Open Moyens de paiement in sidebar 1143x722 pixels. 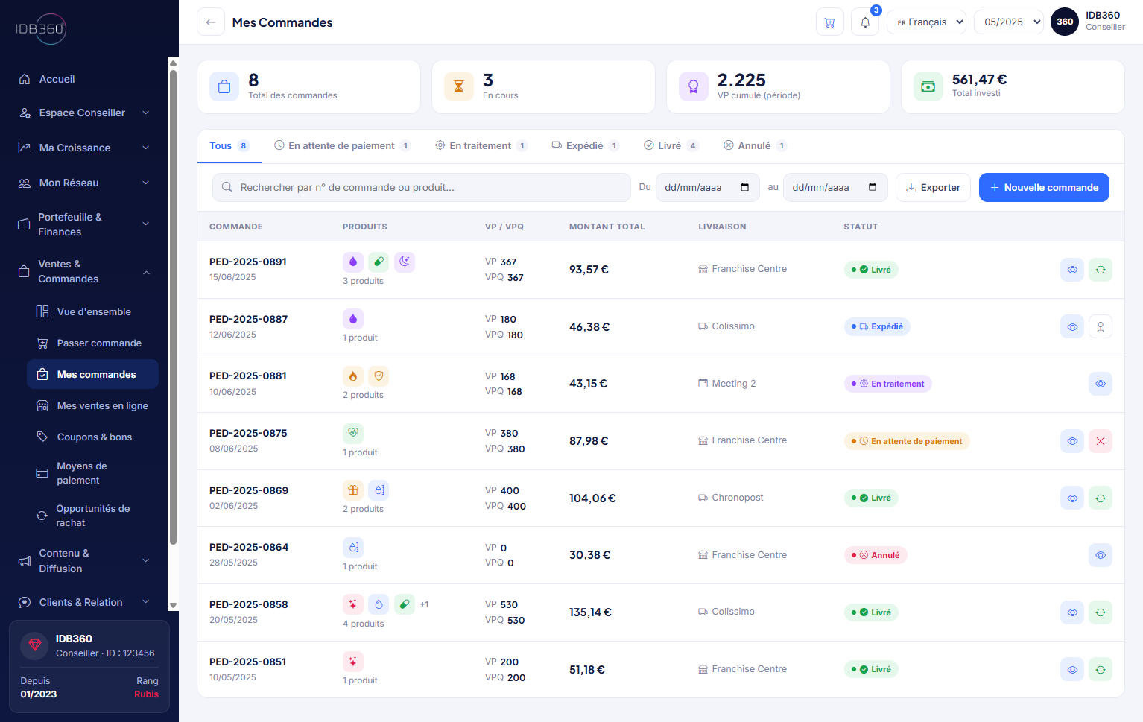92,473
